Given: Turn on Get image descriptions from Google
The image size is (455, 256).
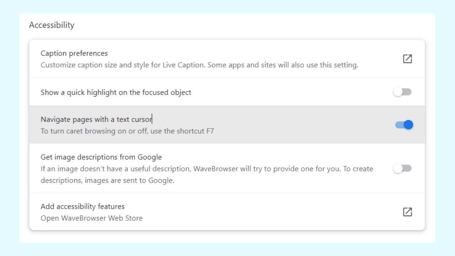Looking at the screenshot, I should pos(402,169).
